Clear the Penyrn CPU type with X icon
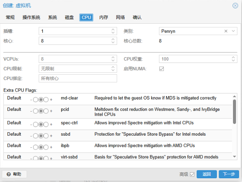This screenshot has height=182, width=242. (x=226, y=31)
